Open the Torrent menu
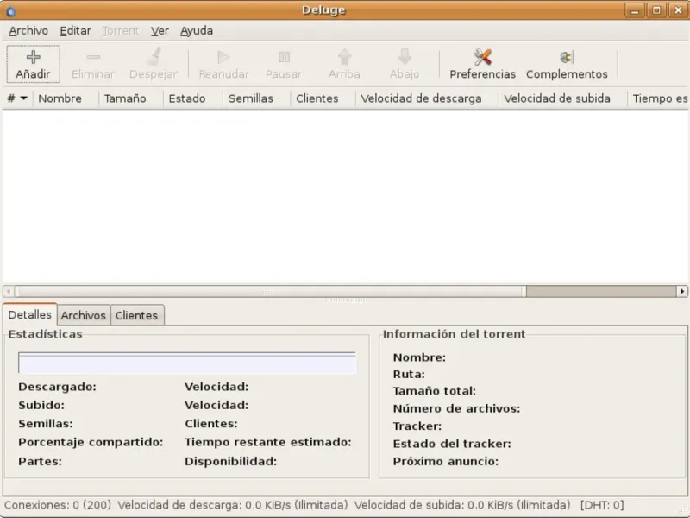690x518 pixels. pos(121,31)
